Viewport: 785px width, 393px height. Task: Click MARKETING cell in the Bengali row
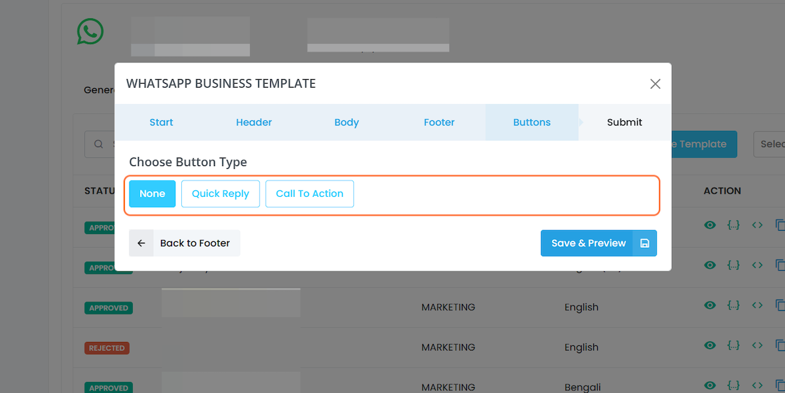pyautogui.click(x=448, y=387)
